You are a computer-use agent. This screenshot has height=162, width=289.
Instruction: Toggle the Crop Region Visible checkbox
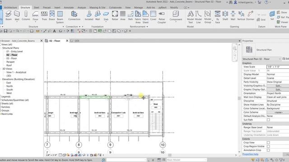tap(268, 146)
